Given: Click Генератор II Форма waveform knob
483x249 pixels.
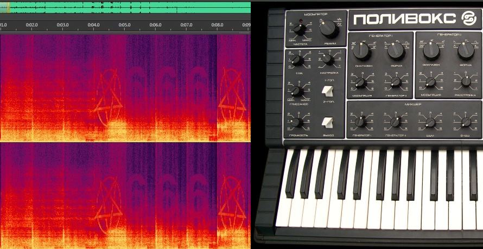Looking at the screenshot, I should [x=466, y=50].
